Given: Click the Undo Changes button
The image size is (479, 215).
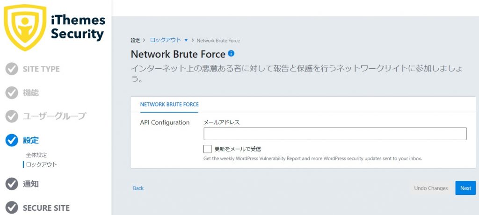Looking at the screenshot, I should pos(431,188).
